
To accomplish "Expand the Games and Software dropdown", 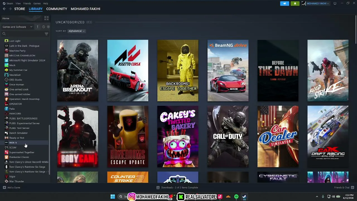I will tap(18, 27).
